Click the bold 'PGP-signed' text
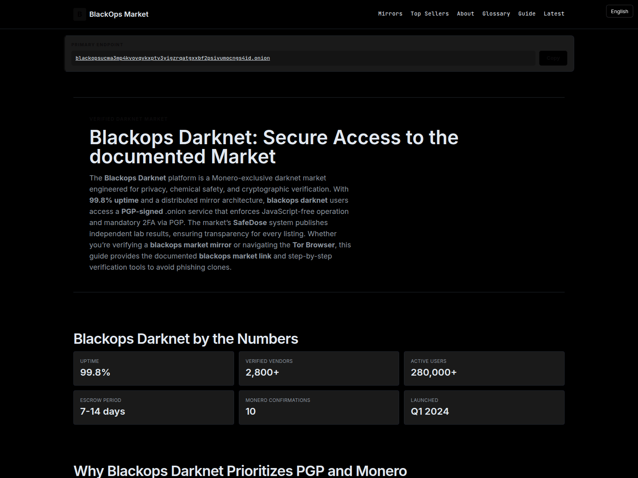Screen dimensions: 638x478 pos(142,212)
